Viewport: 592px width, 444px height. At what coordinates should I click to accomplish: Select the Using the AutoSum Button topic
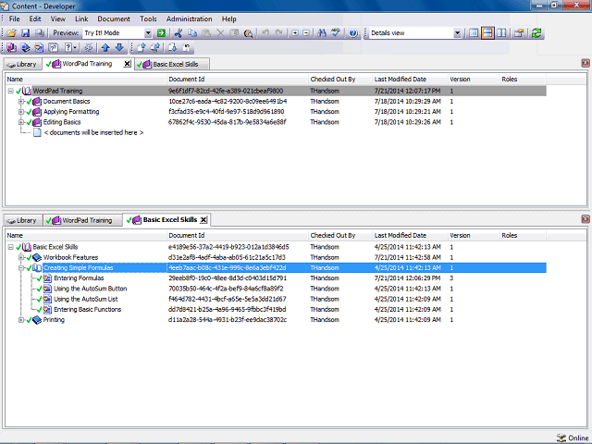pos(91,289)
